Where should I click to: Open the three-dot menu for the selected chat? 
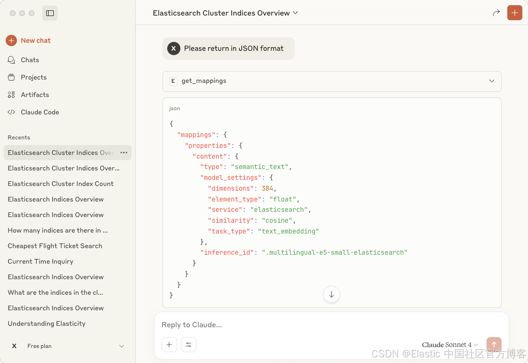(124, 153)
